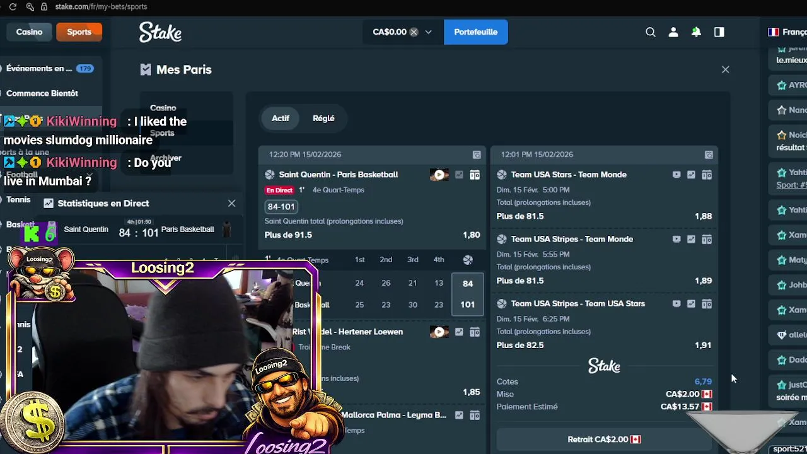Open stream icon for Team USA Stripes - Team Monde
Viewport: 807px width, 454px height.
tap(676, 240)
